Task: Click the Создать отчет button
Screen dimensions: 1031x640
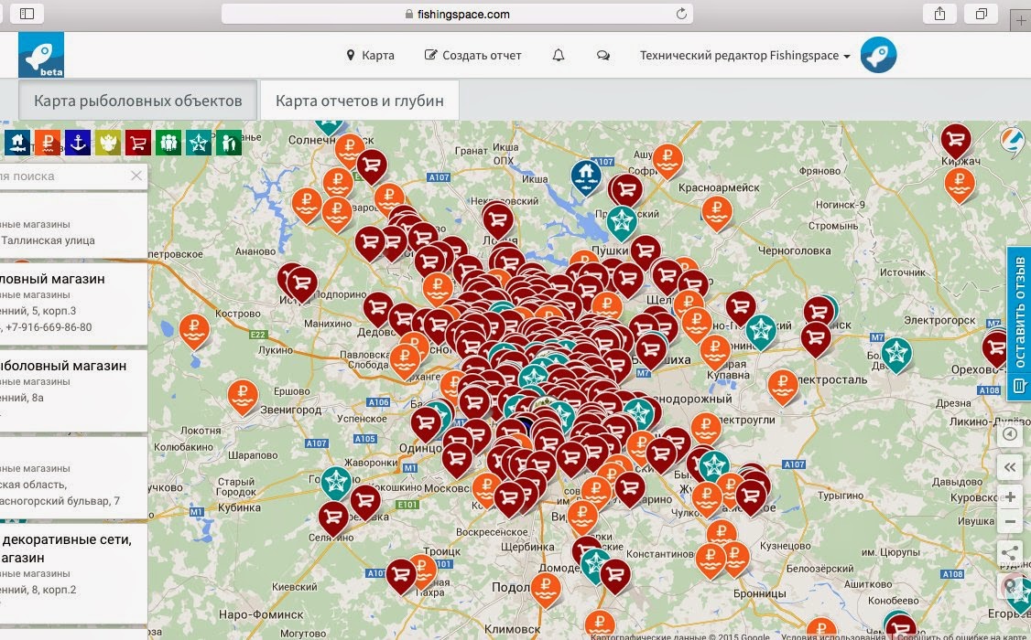Action: click(x=472, y=56)
